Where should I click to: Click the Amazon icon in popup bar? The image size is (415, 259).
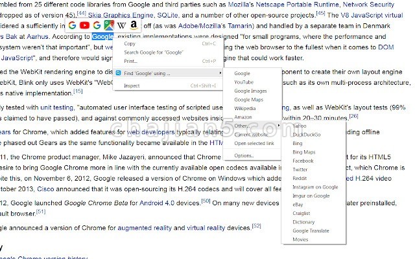tap(134, 25)
